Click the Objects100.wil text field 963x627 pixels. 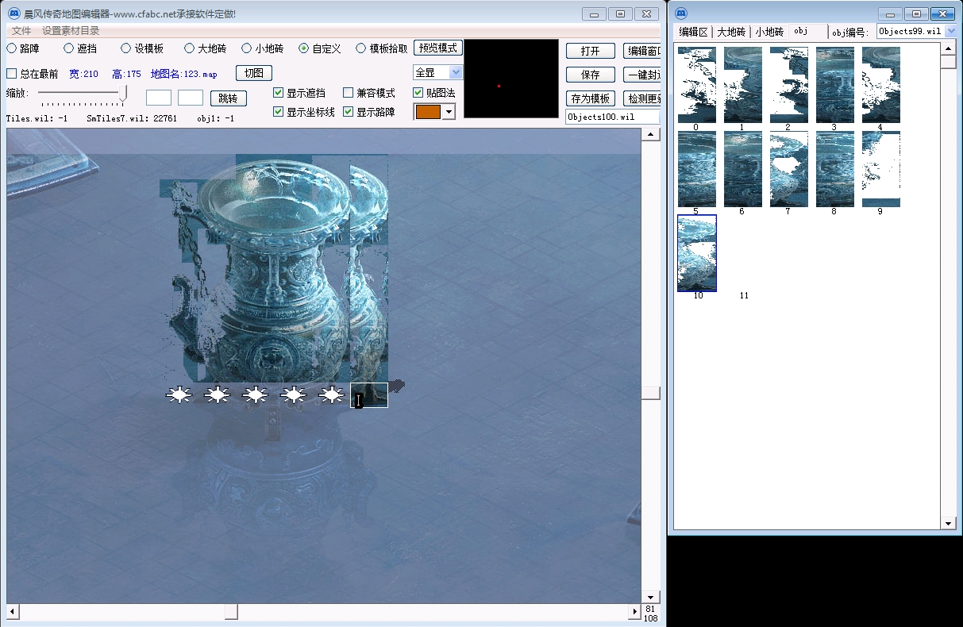click(612, 117)
